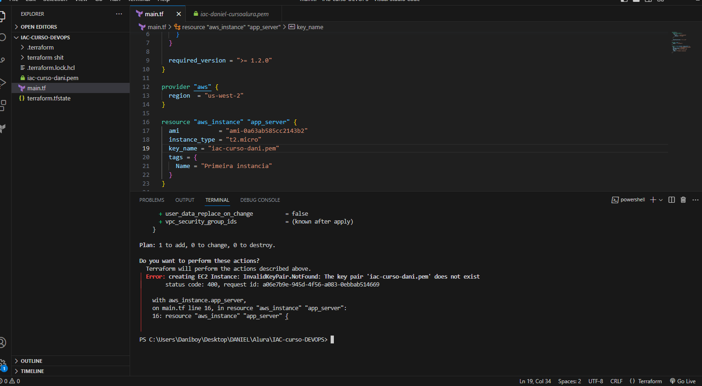This screenshot has height=386, width=702.
Task: Click the powershell terminal label
Action: point(628,200)
